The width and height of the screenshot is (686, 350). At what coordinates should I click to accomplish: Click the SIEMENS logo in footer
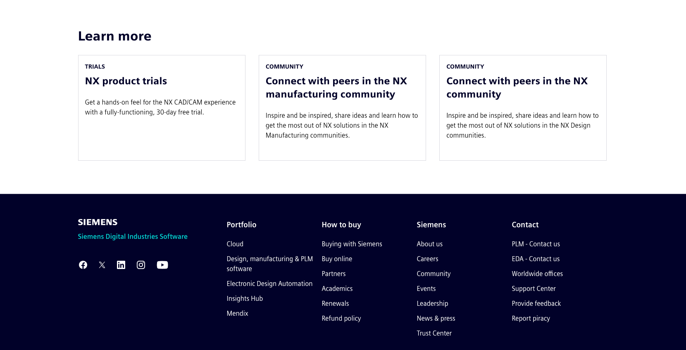pos(98,222)
